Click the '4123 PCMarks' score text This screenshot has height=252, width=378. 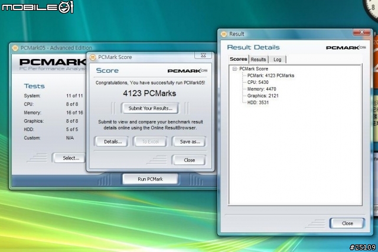[149, 93]
